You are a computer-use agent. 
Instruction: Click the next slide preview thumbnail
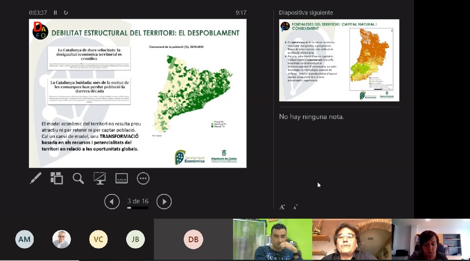point(339,60)
